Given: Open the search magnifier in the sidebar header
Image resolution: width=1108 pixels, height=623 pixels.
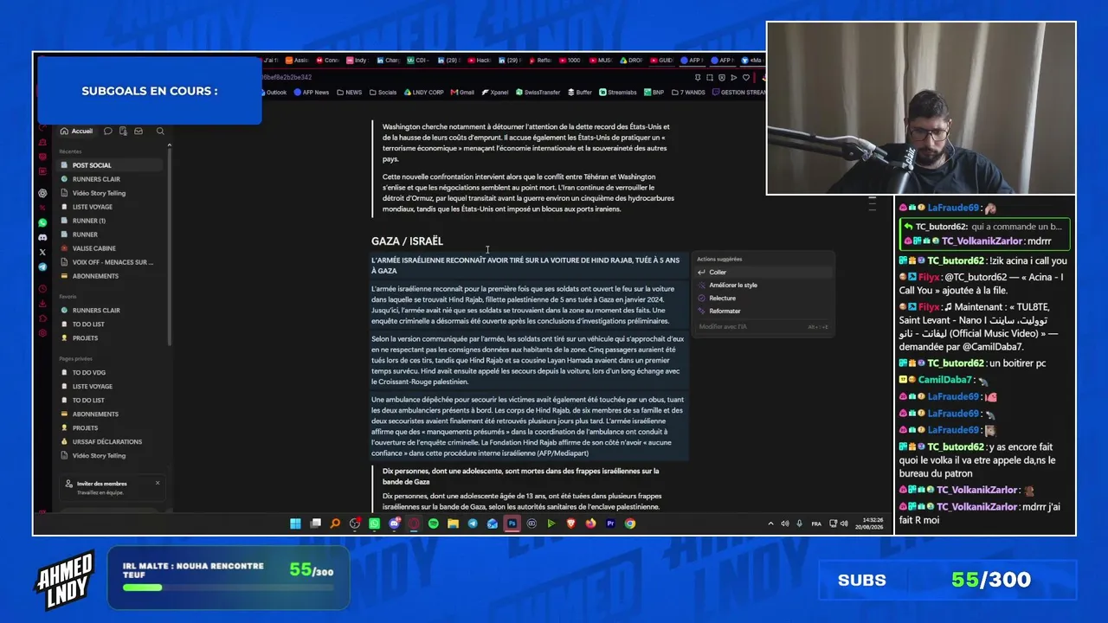Looking at the screenshot, I should pyautogui.click(x=160, y=132).
